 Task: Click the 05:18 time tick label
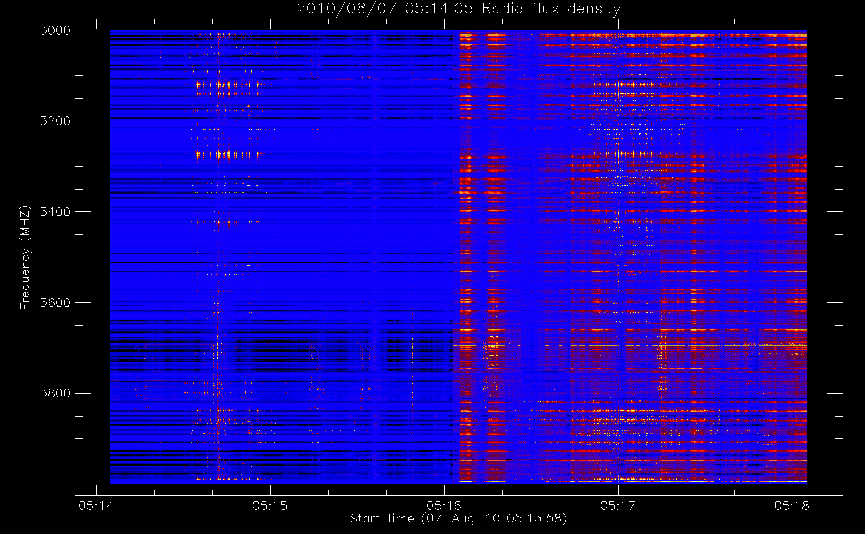[x=792, y=506]
